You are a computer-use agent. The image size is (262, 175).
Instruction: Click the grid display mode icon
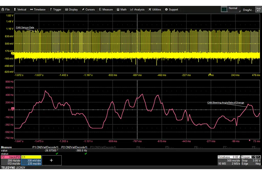(x=224, y=9)
